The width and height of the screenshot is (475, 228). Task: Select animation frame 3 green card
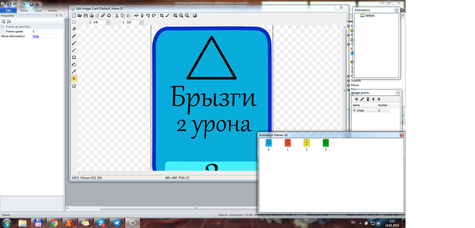pyautogui.click(x=326, y=143)
